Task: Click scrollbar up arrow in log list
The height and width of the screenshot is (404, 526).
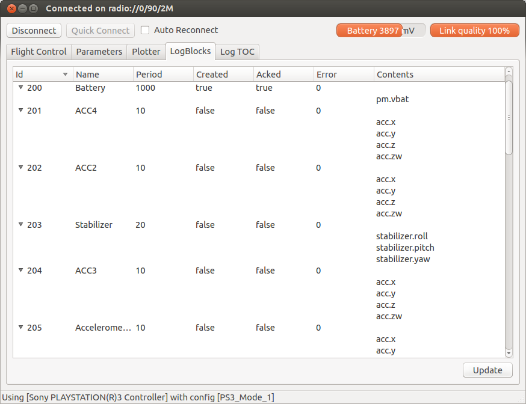Action: [509, 72]
